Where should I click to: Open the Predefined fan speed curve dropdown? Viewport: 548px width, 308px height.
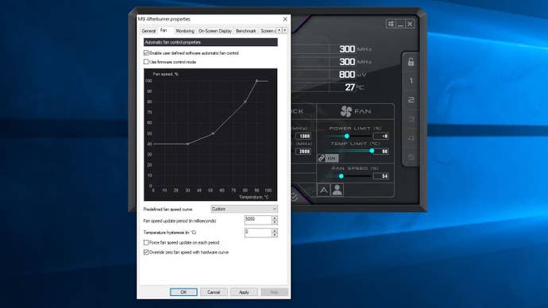[244, 209]
